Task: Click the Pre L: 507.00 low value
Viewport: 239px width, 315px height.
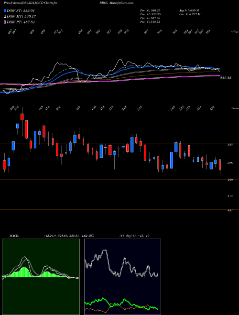Action: pos(150,18)
